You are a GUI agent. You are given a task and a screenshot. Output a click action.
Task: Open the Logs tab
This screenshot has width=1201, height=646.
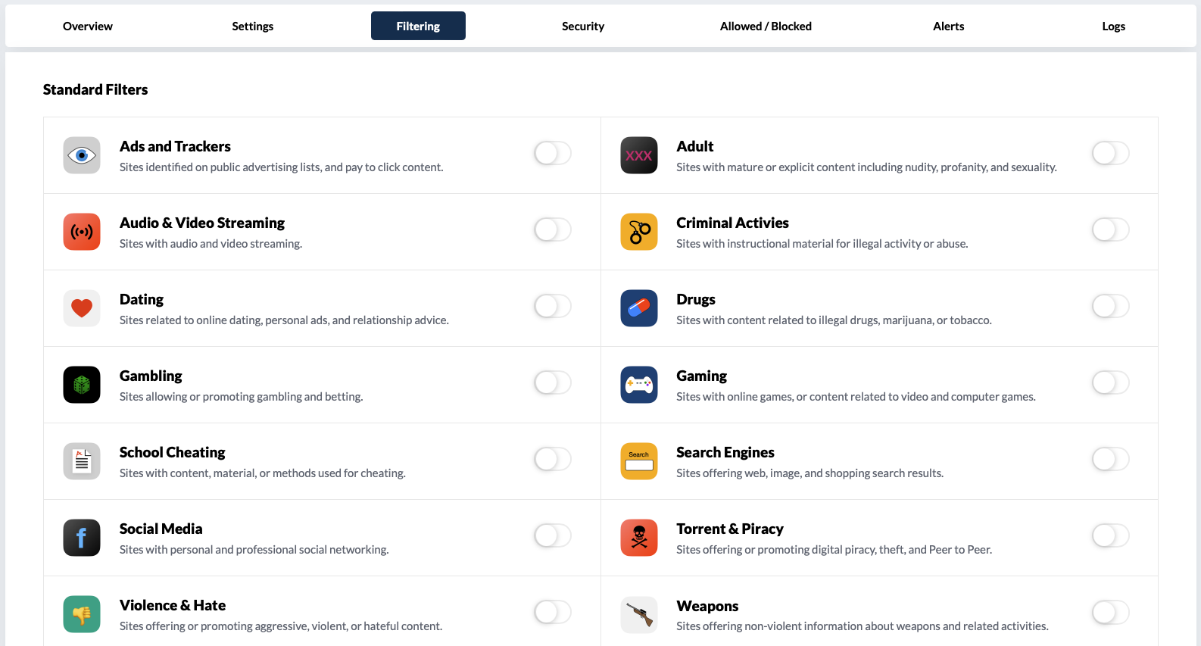coord(1113,27)
